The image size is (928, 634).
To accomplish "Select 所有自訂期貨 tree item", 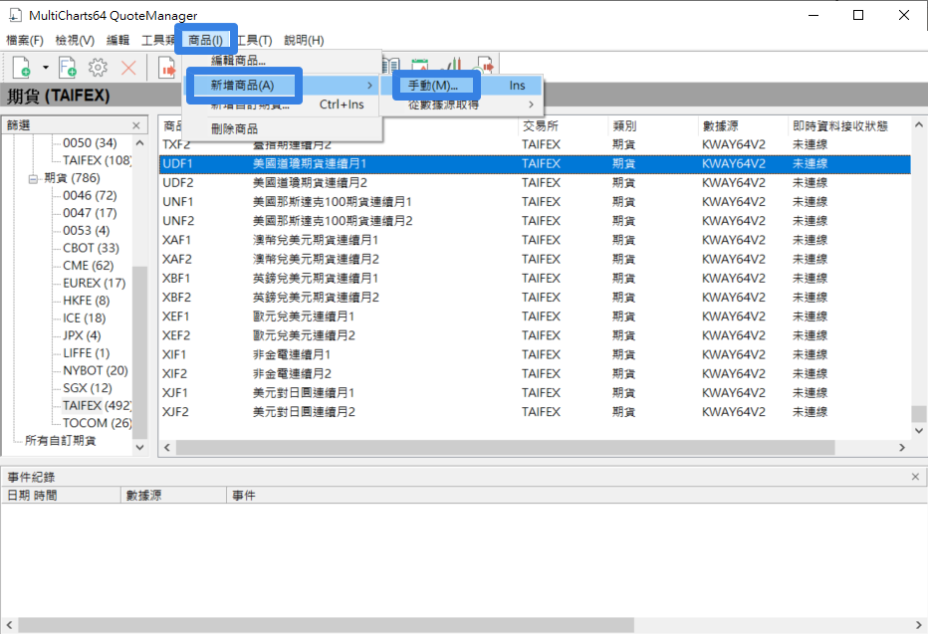I will point(61,441).
